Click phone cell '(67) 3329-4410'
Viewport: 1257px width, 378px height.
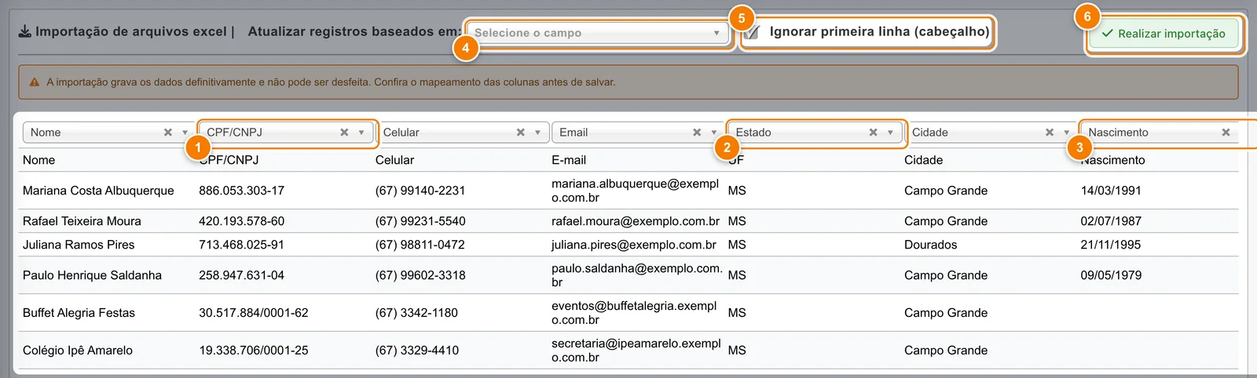(x=417, y=351)
